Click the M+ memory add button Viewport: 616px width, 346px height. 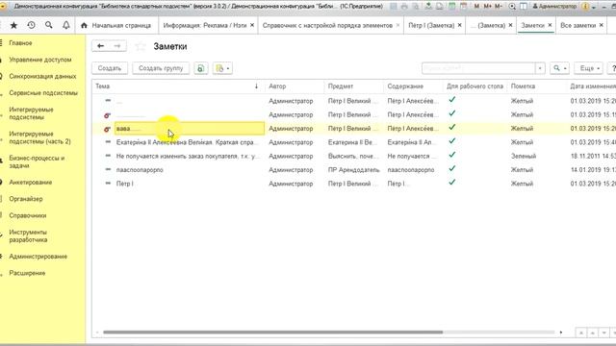click(488, 7)
